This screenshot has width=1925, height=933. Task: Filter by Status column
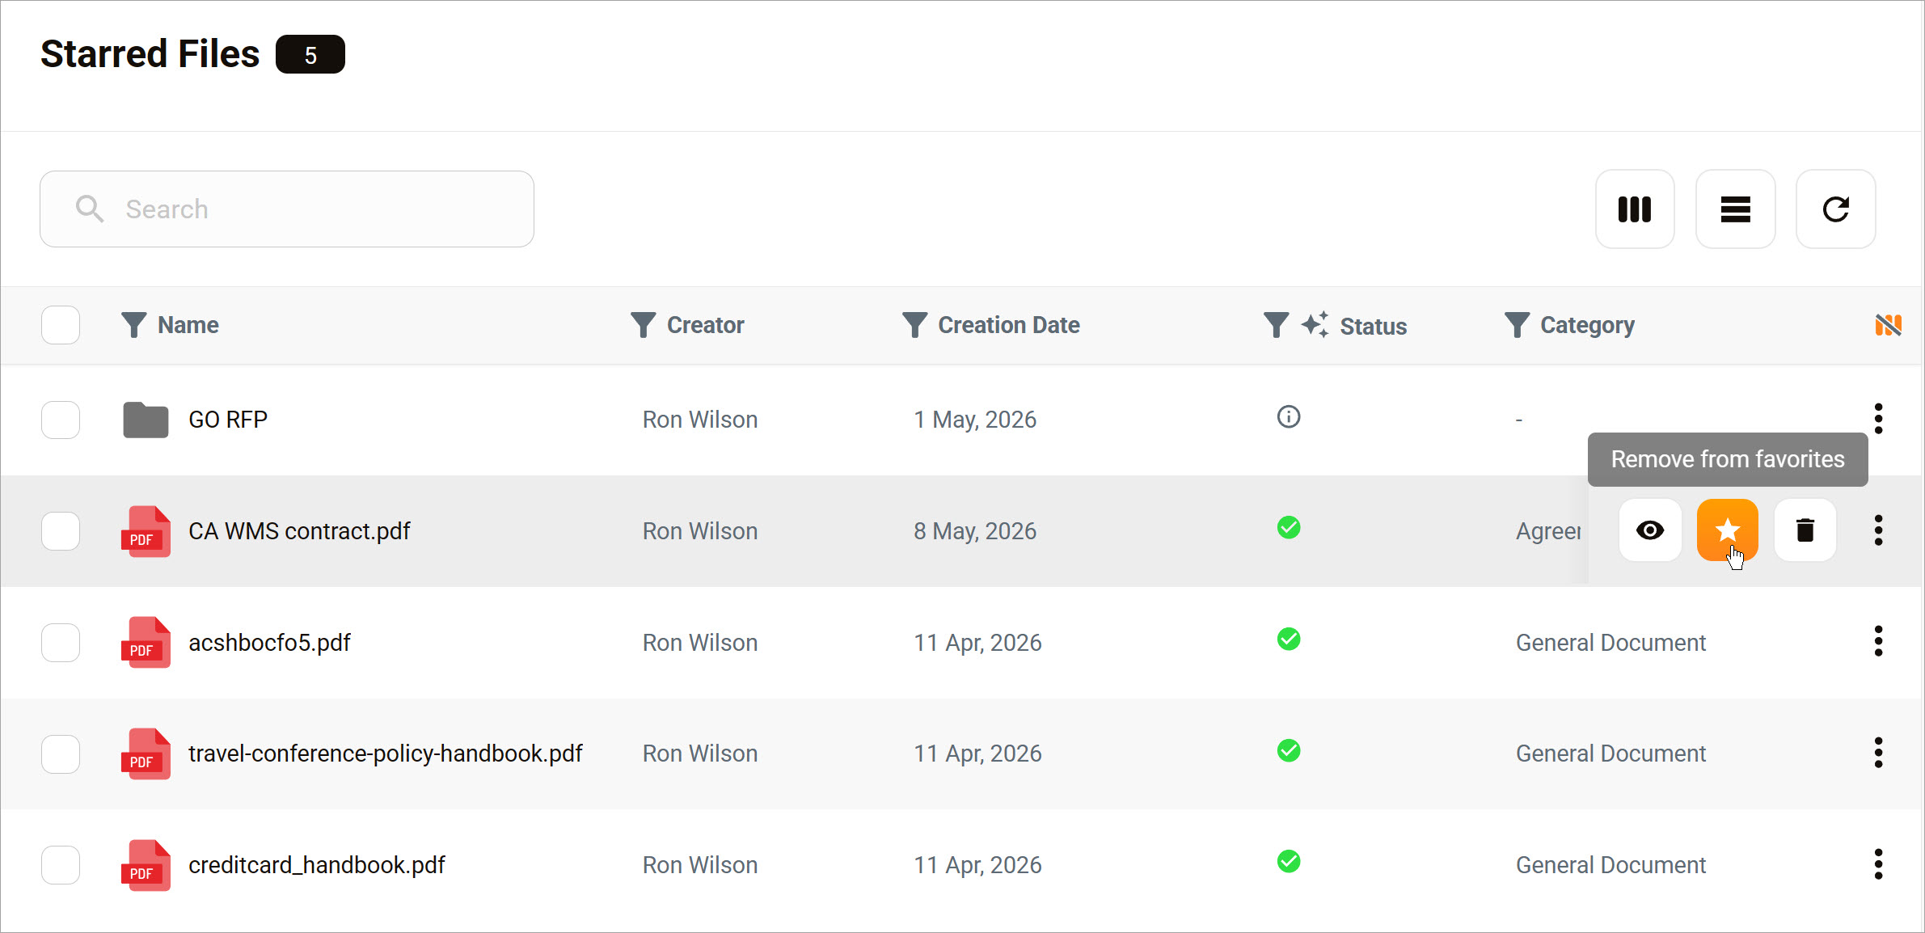1276,325
